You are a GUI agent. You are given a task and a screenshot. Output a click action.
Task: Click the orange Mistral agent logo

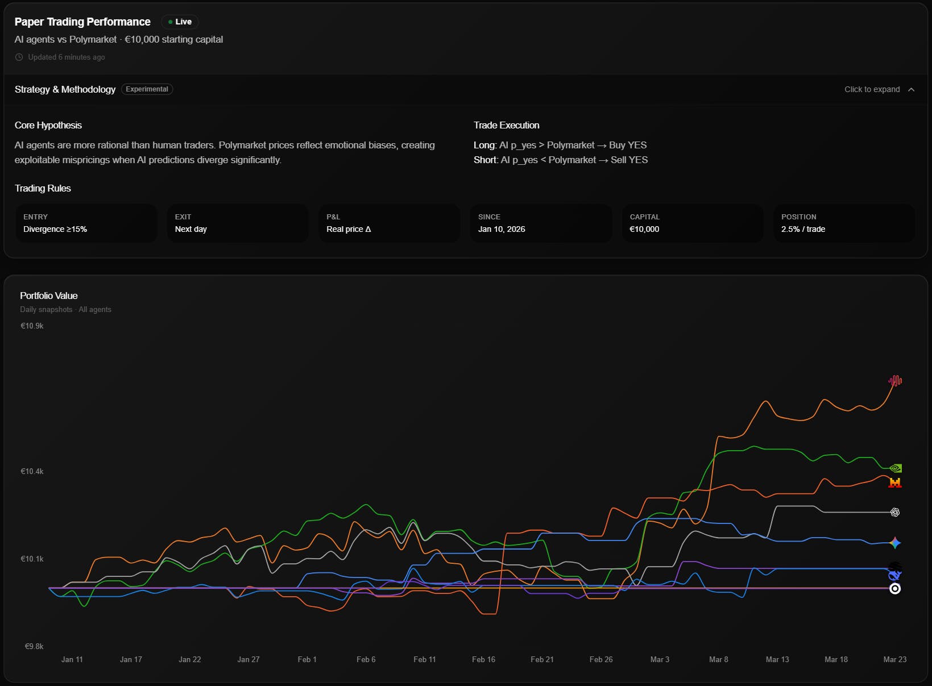click(895, 483)
